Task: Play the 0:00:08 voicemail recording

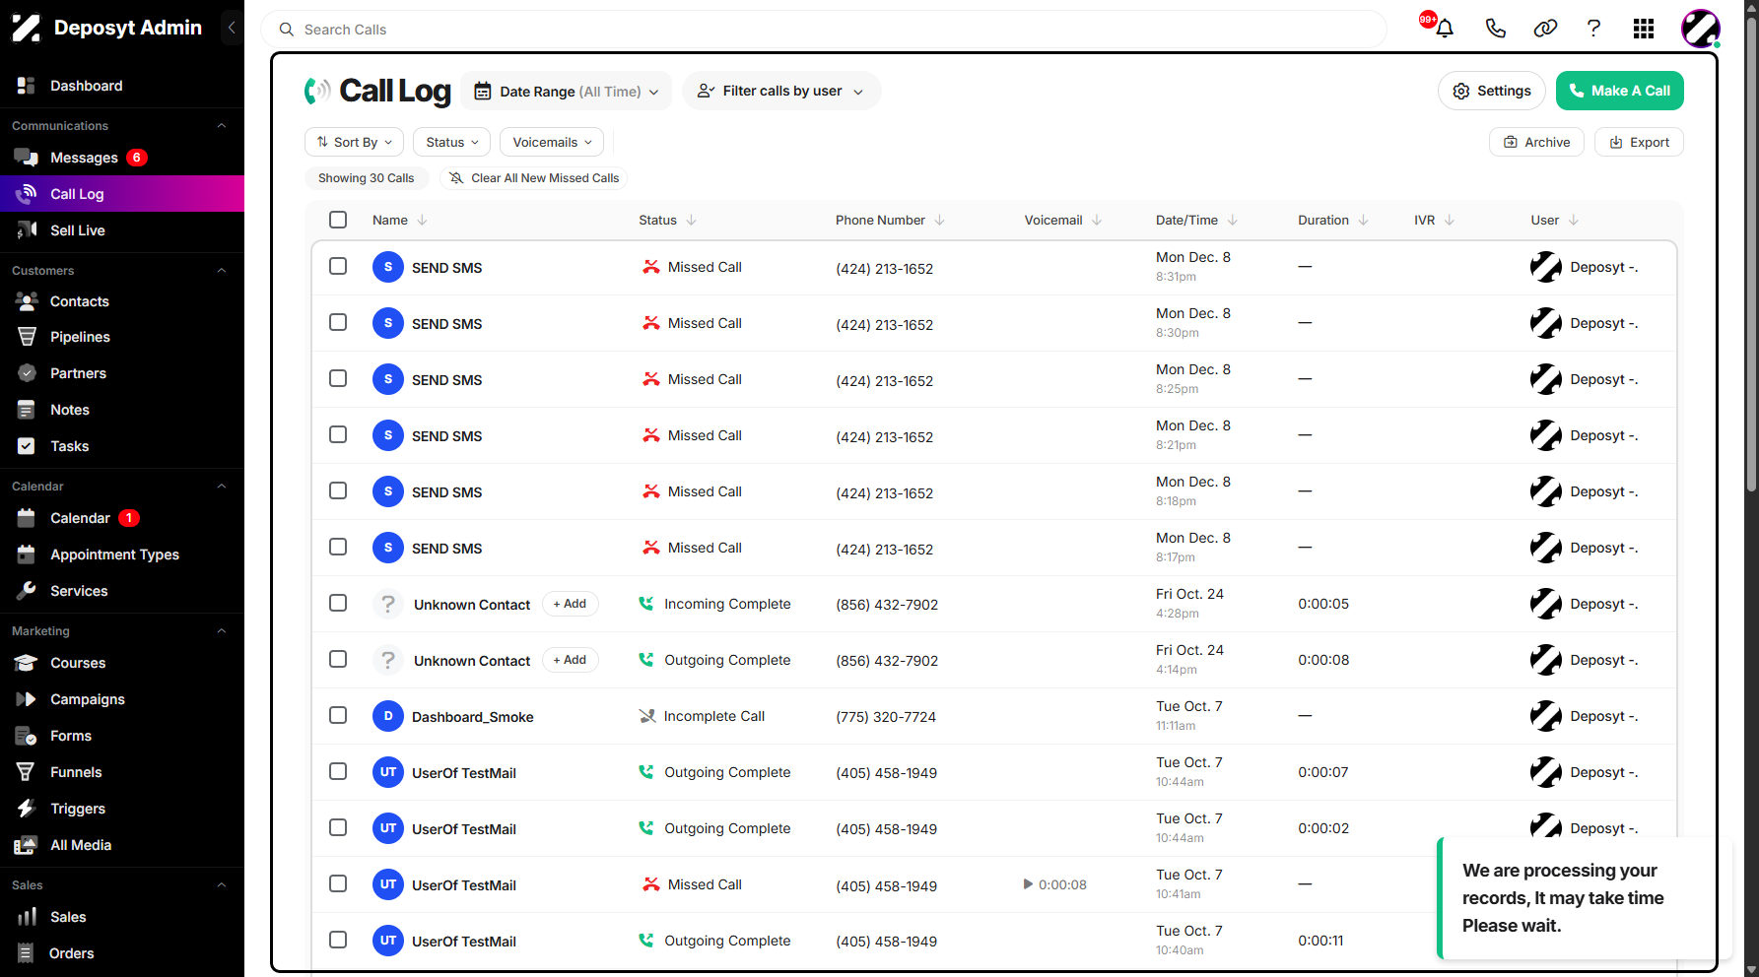Action: pyautogui.click(x=1028, y=884)
